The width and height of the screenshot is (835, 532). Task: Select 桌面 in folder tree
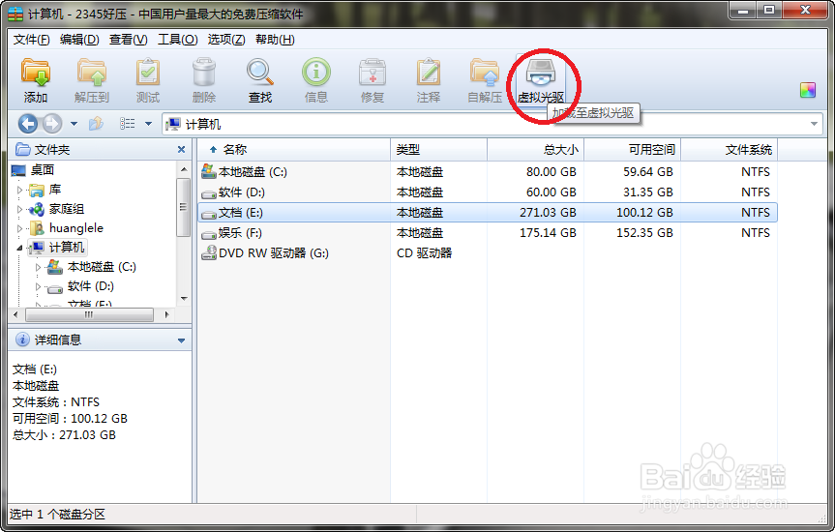(42, 170)
